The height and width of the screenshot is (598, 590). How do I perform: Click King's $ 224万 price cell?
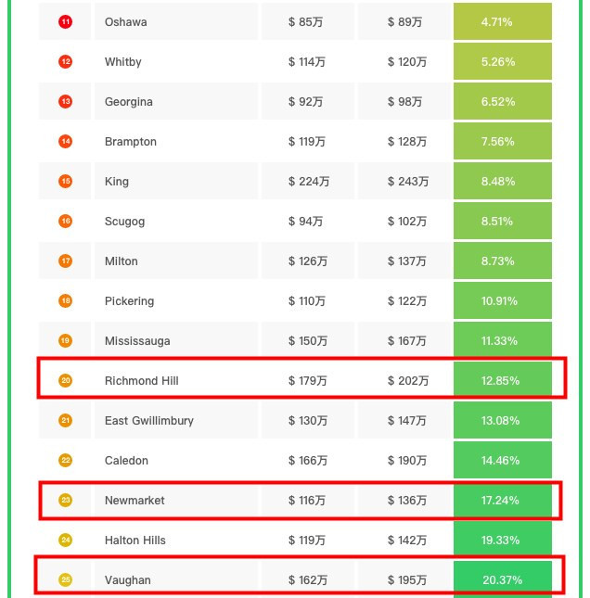308,181
